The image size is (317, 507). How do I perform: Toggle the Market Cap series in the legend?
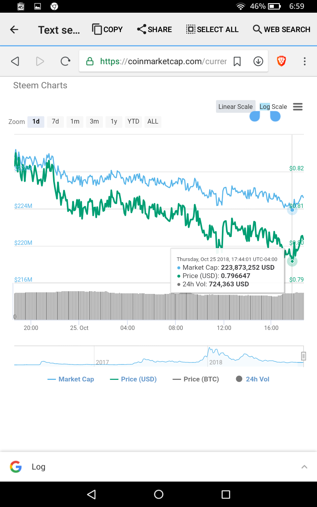(71, 379)
